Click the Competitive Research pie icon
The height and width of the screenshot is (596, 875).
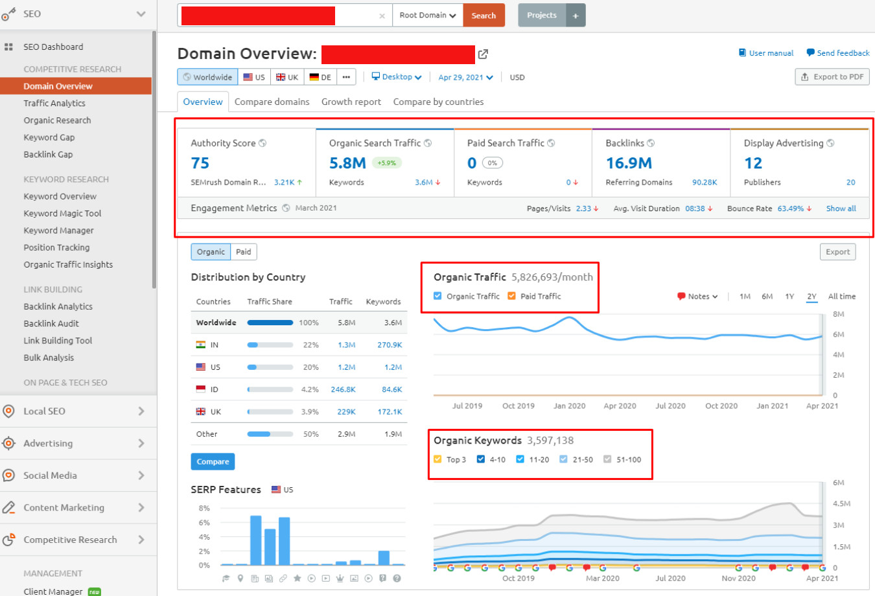click(x=8, y=540)
